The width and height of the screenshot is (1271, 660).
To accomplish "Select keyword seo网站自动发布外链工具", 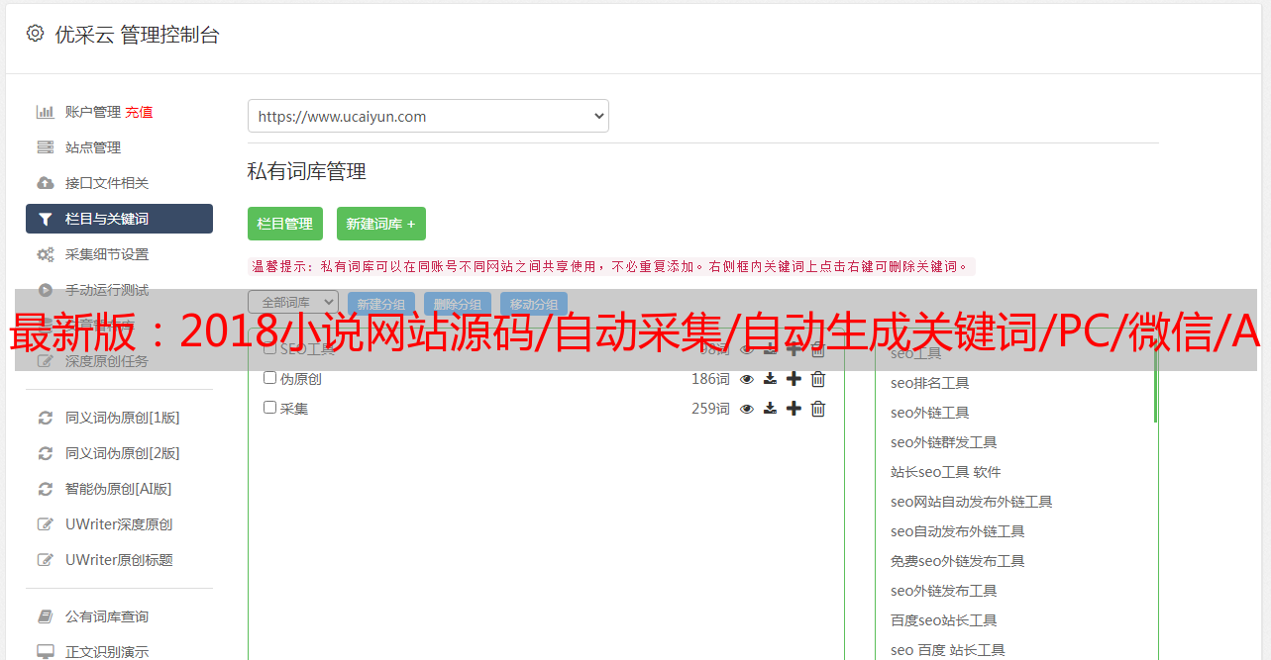I will (971, 502).
